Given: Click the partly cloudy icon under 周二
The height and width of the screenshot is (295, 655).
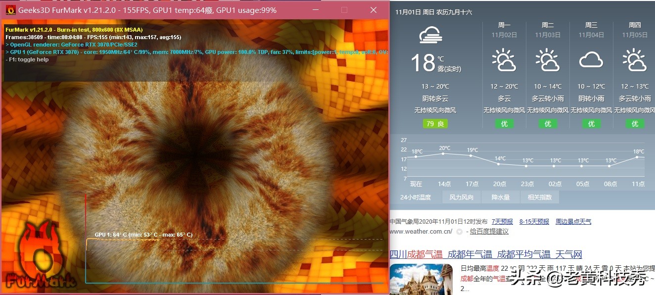Looking at the screenshot, I should click(547, 58).
